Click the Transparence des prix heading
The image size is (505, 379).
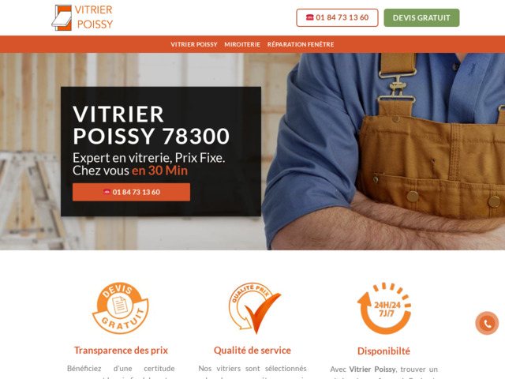tap(121, 351)
